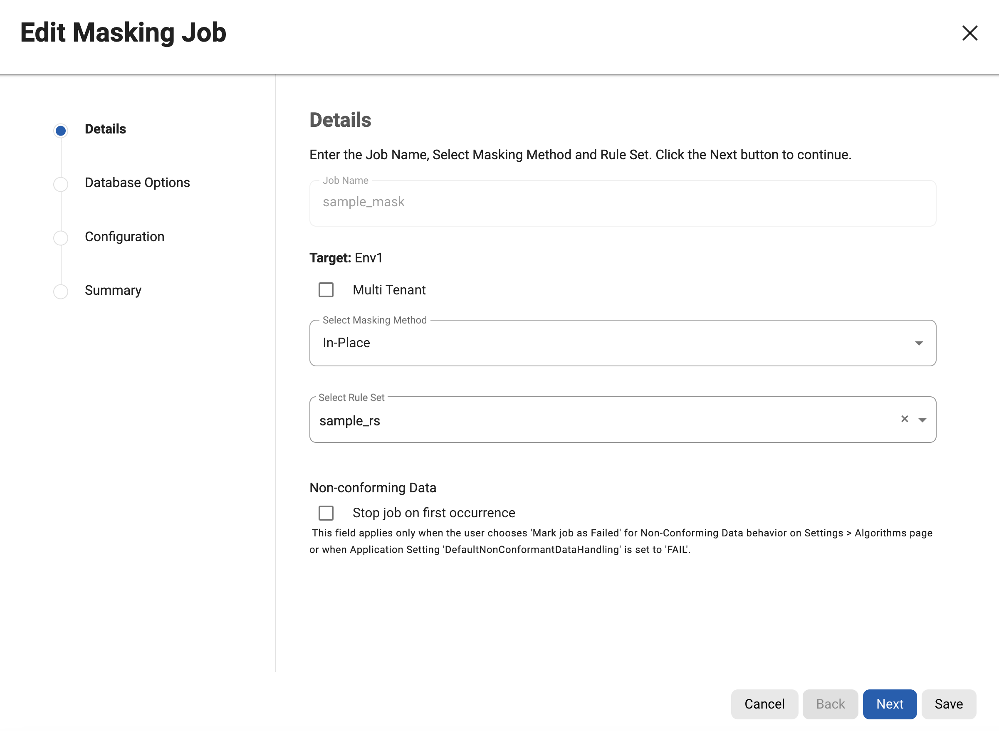Clear the sample_rs rule set selection
999x731 pixels.
pos(904,419)
